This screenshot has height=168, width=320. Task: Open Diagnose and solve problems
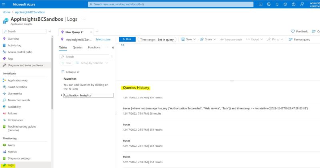click(25, 65)
